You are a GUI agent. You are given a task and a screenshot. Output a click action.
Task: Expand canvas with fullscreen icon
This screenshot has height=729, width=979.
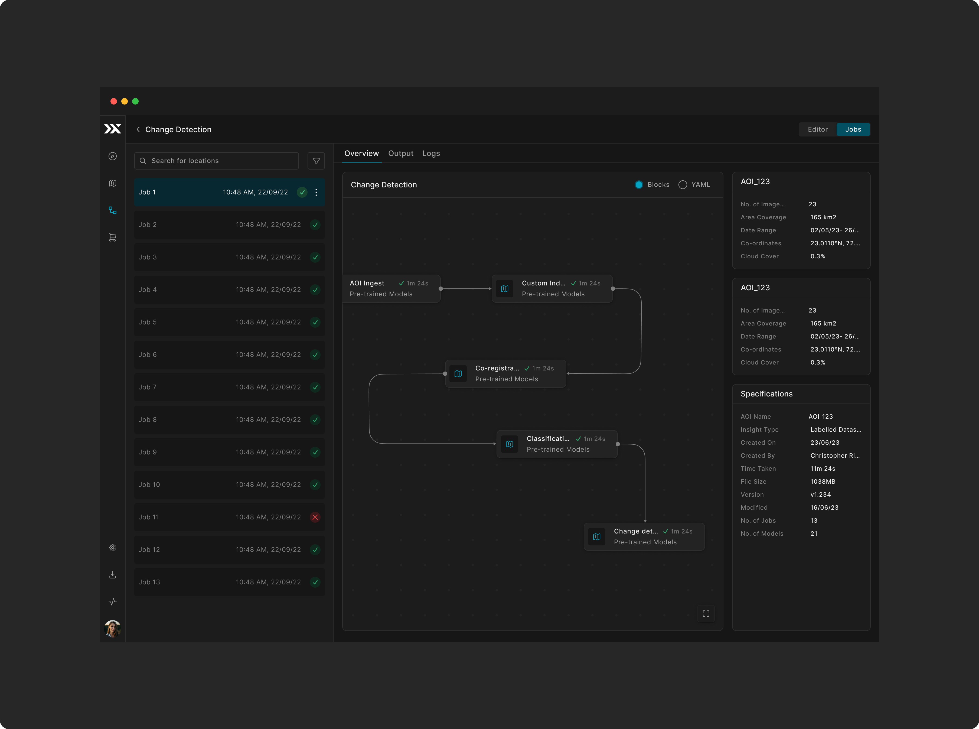tap(706, 614)
